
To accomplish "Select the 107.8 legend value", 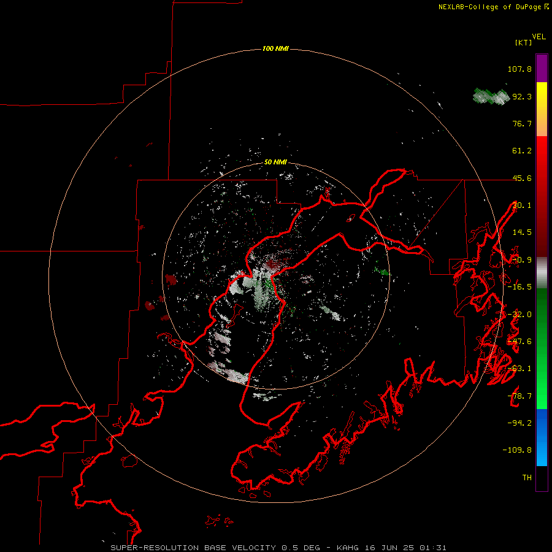I will point(519,69).
